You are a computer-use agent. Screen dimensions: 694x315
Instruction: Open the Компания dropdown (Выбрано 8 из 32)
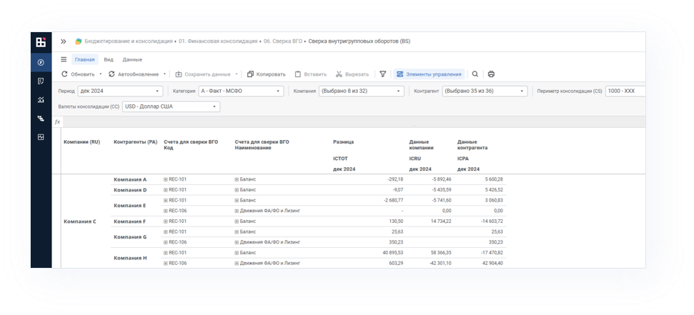(x=361, y=91)
